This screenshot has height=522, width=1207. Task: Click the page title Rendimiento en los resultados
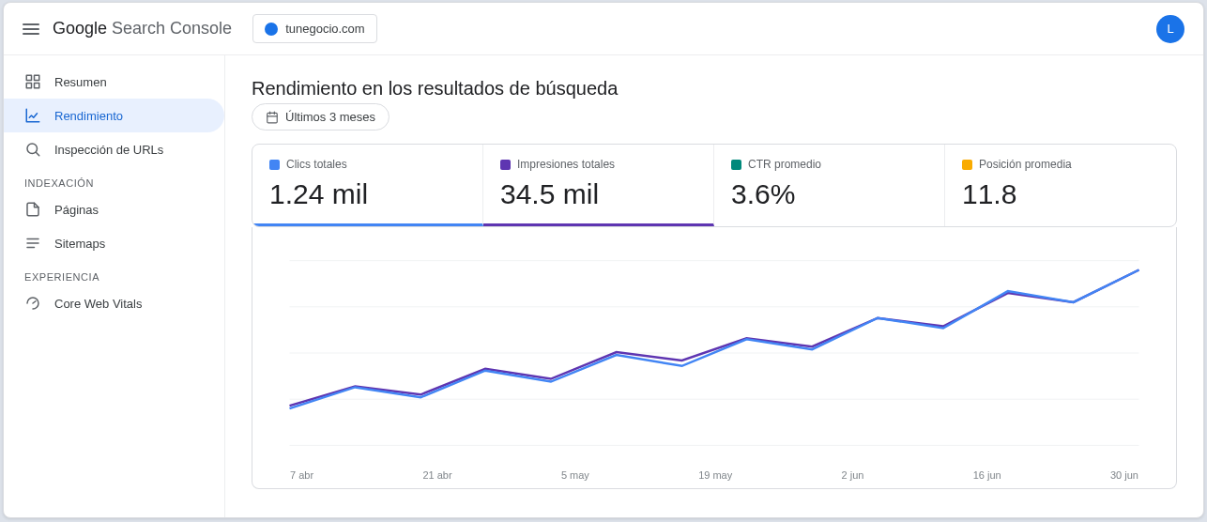(435, 88)
